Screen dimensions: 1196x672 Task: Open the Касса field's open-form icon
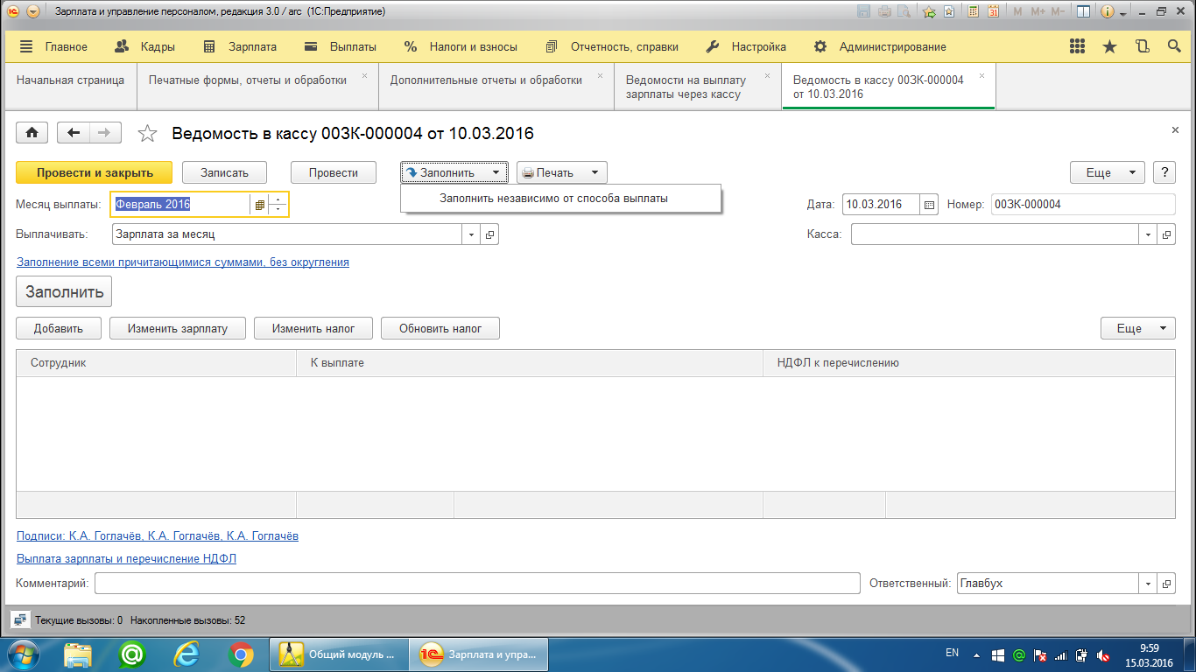(x=1167, y=234)
